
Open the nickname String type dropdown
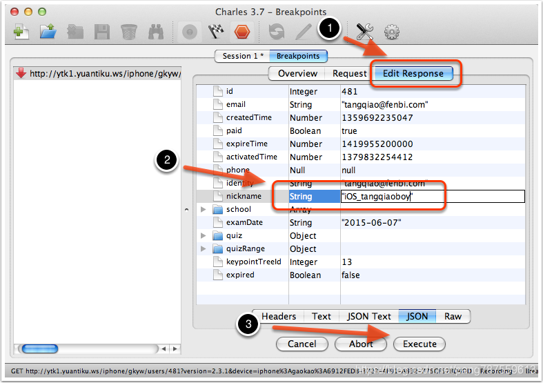pos(315,197)
